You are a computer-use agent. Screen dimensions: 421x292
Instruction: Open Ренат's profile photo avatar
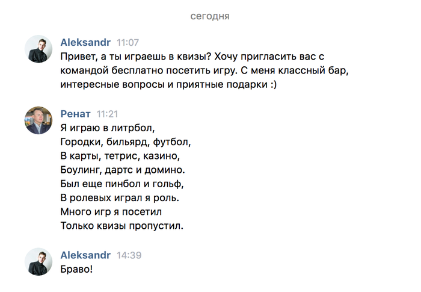38,120
